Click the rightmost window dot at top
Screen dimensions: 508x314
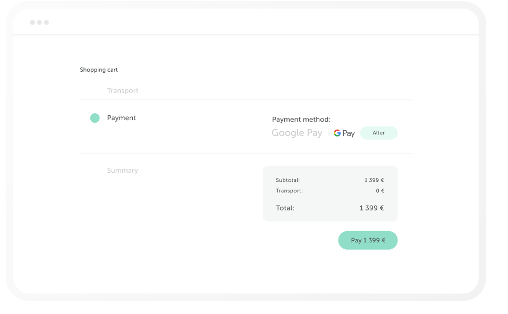47,22
